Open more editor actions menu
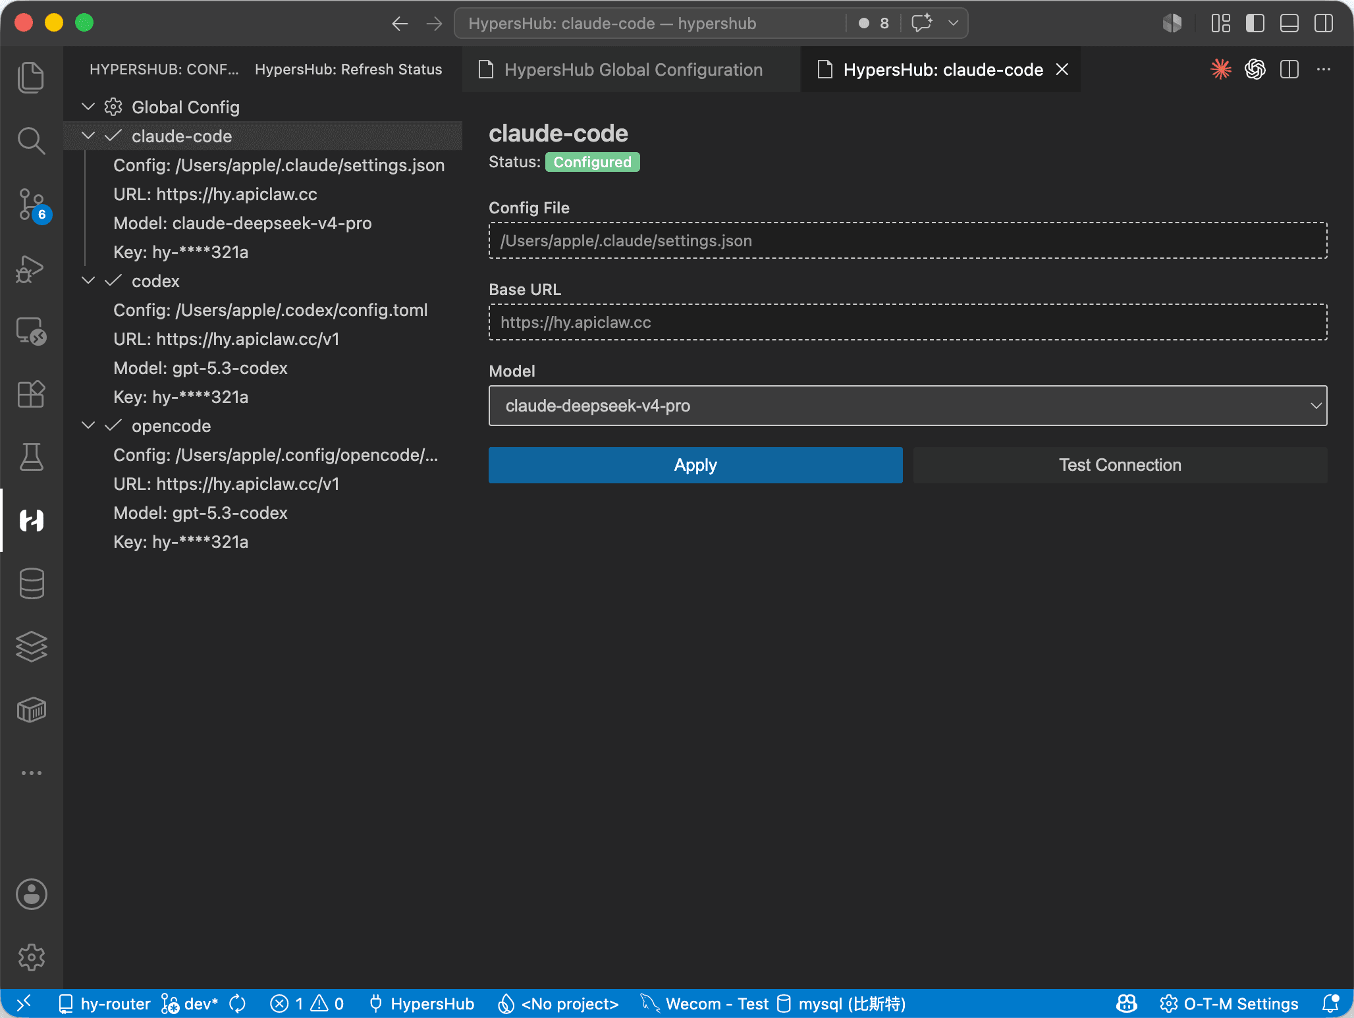The image size is (1354, 1018). (x=1324, y=69)
